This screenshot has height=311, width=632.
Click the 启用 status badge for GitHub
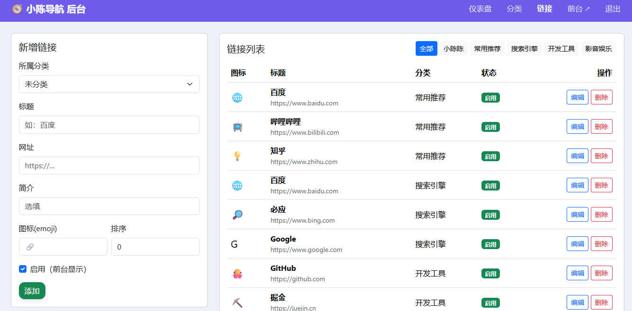[x=490, y=274]
